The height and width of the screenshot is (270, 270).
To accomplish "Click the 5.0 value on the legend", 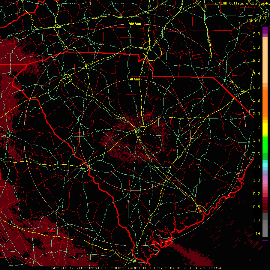I will [x=256, y=114].
